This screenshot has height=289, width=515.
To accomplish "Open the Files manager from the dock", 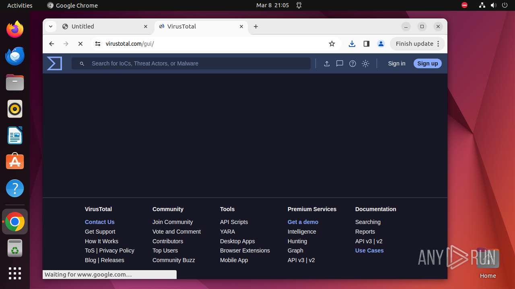I will pyautogui.click(x=15, y=82).
